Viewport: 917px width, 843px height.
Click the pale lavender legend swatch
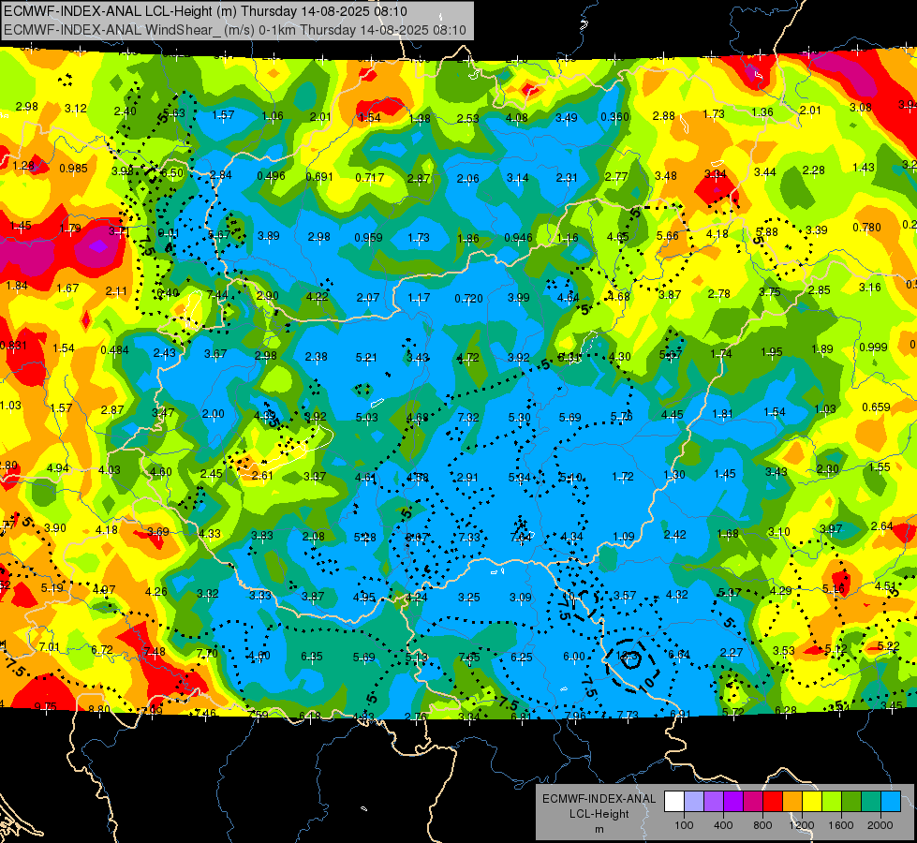pyautogui.click(x=693, y=801)
